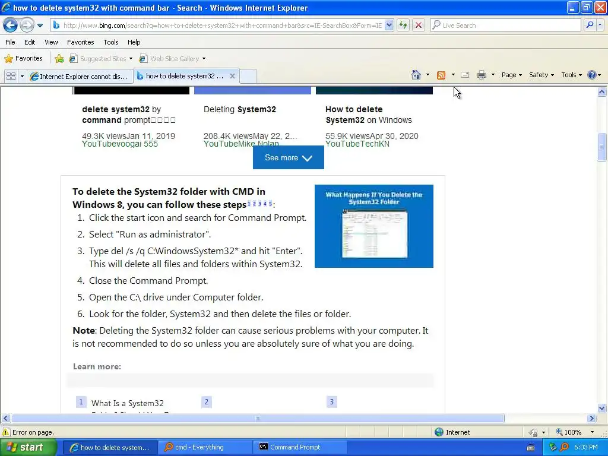This screenshot has width=608, height=456.
Task: Click the Internet security zone indicator
Action: click(x=452, y=432)
